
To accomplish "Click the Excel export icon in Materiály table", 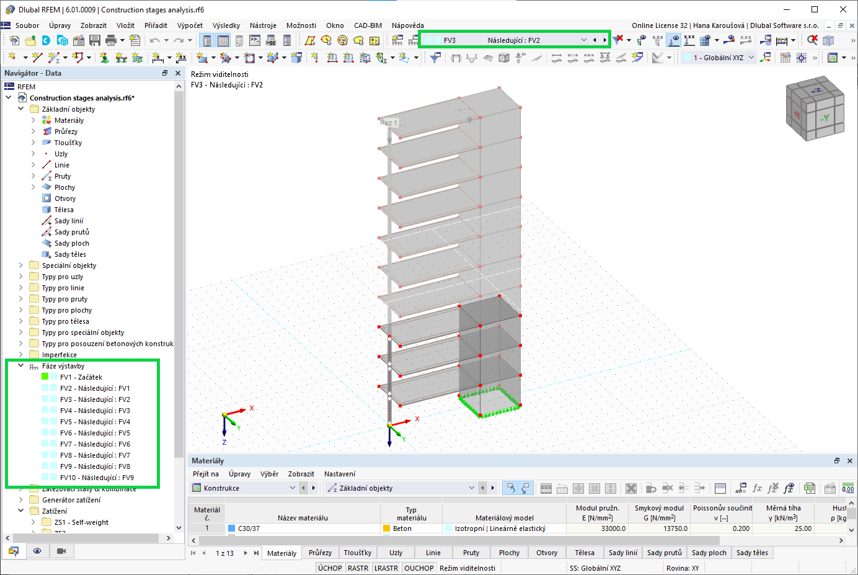I will coord(810,488).
